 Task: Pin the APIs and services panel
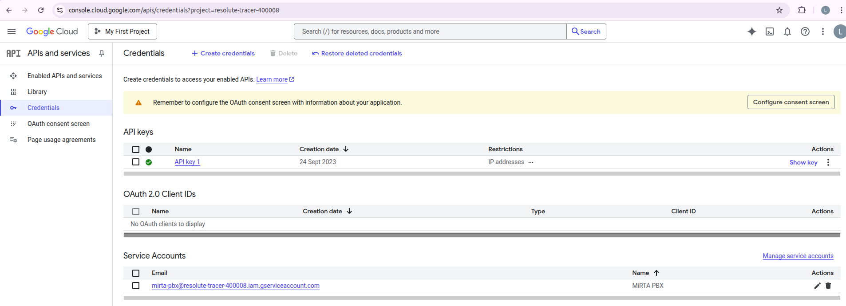pos(102,53)
